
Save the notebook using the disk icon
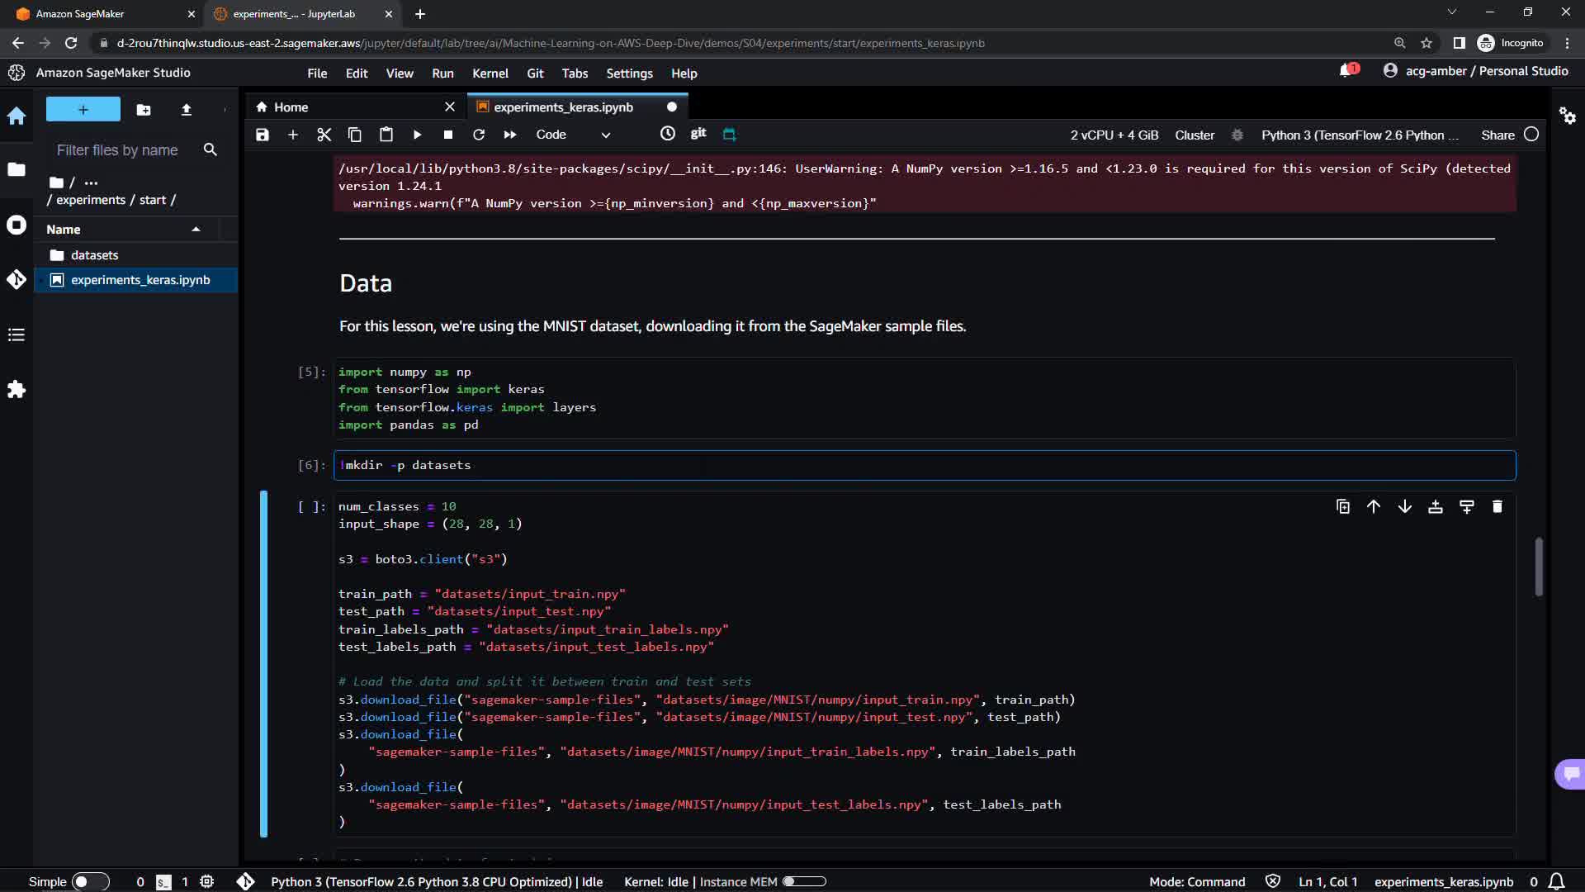tap(262, 135)
